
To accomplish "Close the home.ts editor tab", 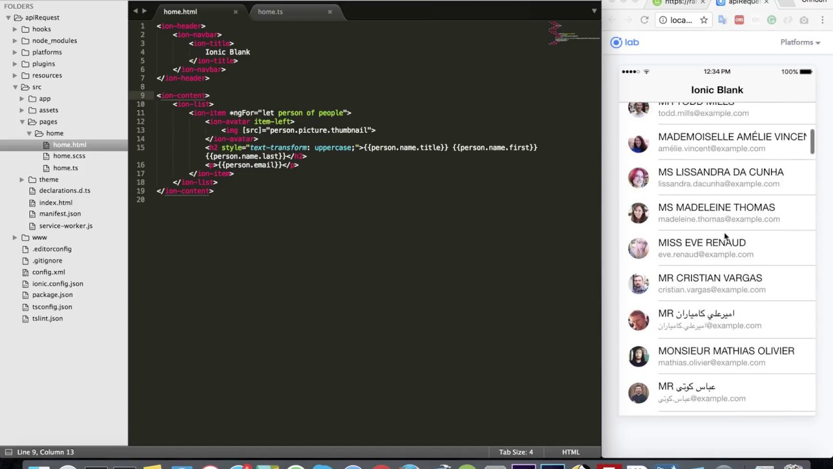I will (330, 12).
